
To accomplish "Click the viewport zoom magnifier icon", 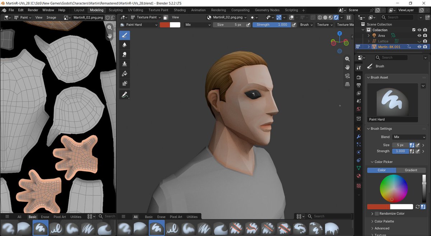I will coord(347,59).
